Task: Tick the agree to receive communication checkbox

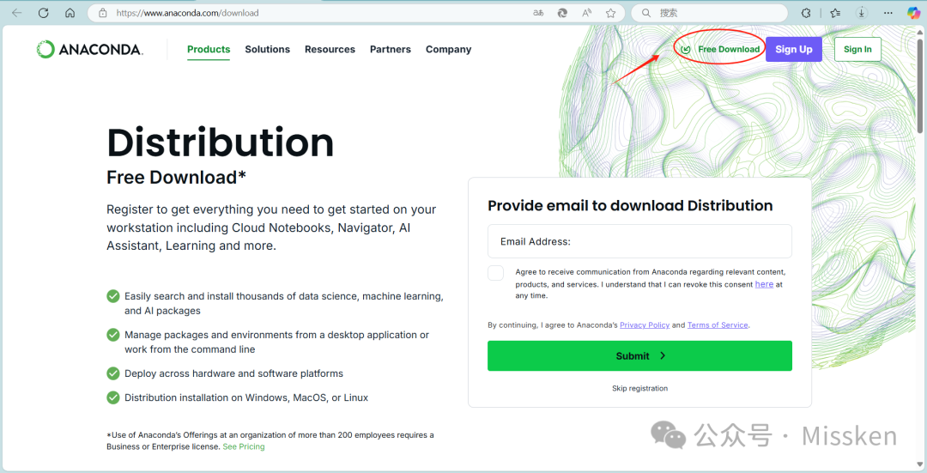Action: point(495,273)
